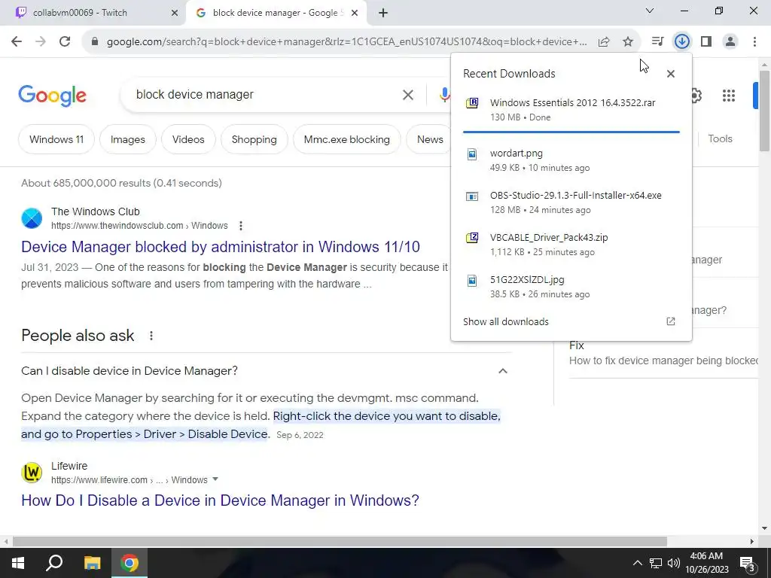Reload the current page
The height and width of the screenshot is (578, 771).
coord(65,42)
